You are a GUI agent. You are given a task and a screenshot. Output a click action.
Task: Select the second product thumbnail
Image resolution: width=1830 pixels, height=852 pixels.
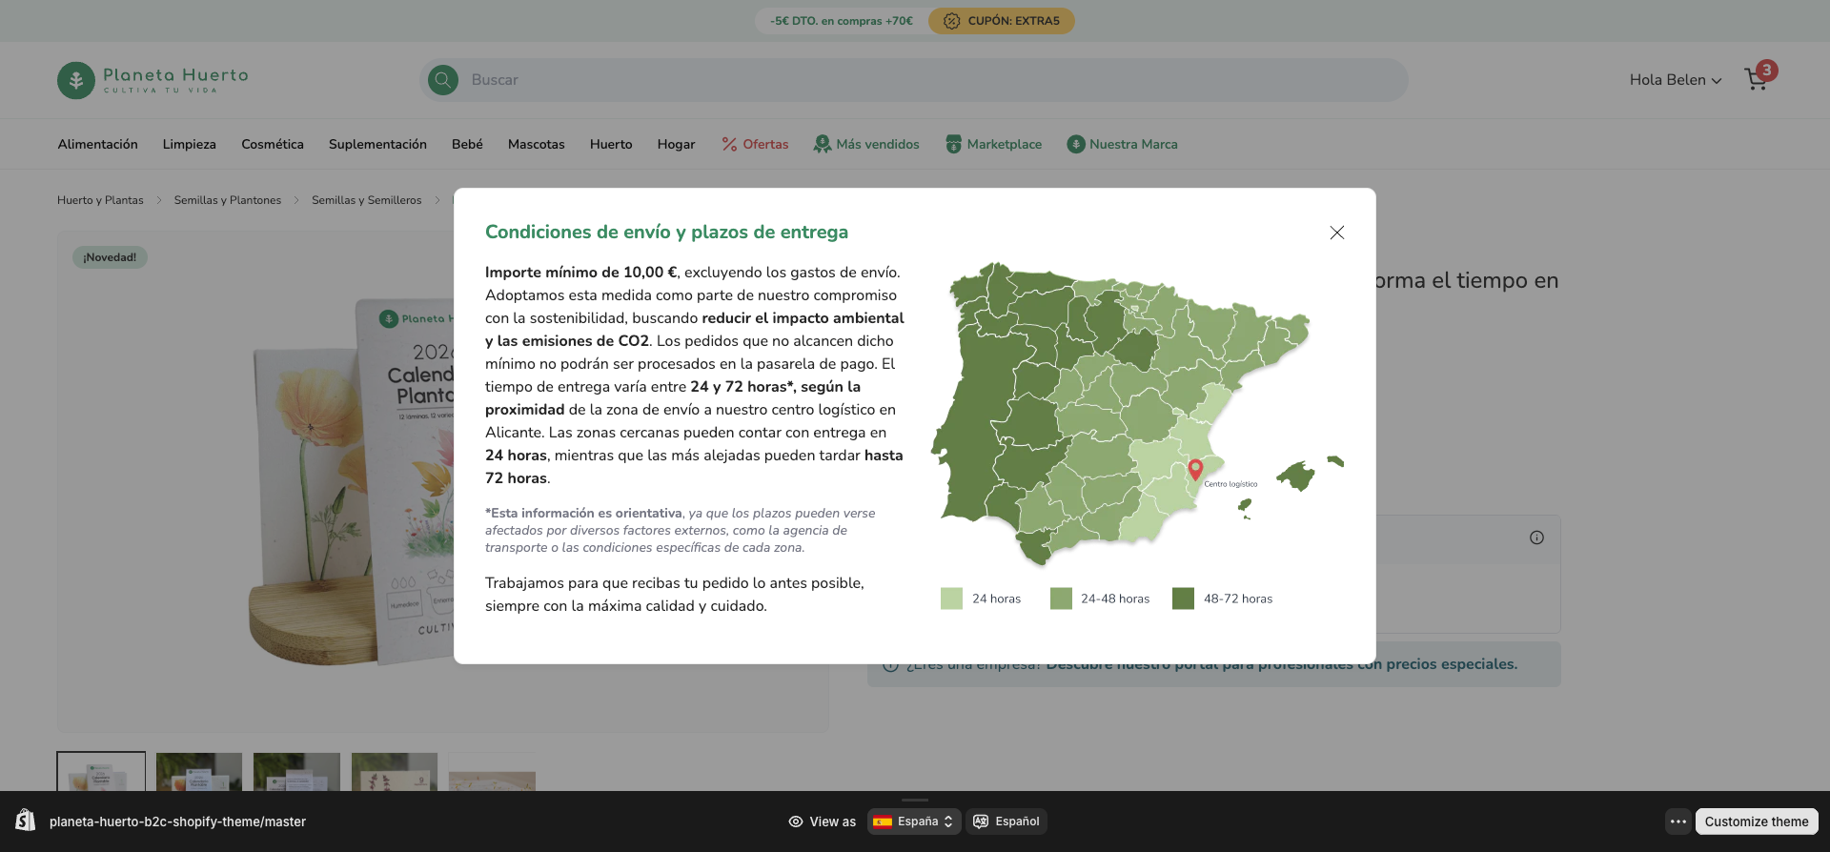(199, 771)
